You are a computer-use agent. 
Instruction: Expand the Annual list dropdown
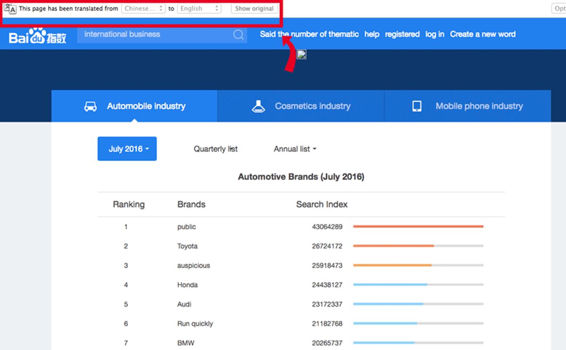[x=295, y=149]
